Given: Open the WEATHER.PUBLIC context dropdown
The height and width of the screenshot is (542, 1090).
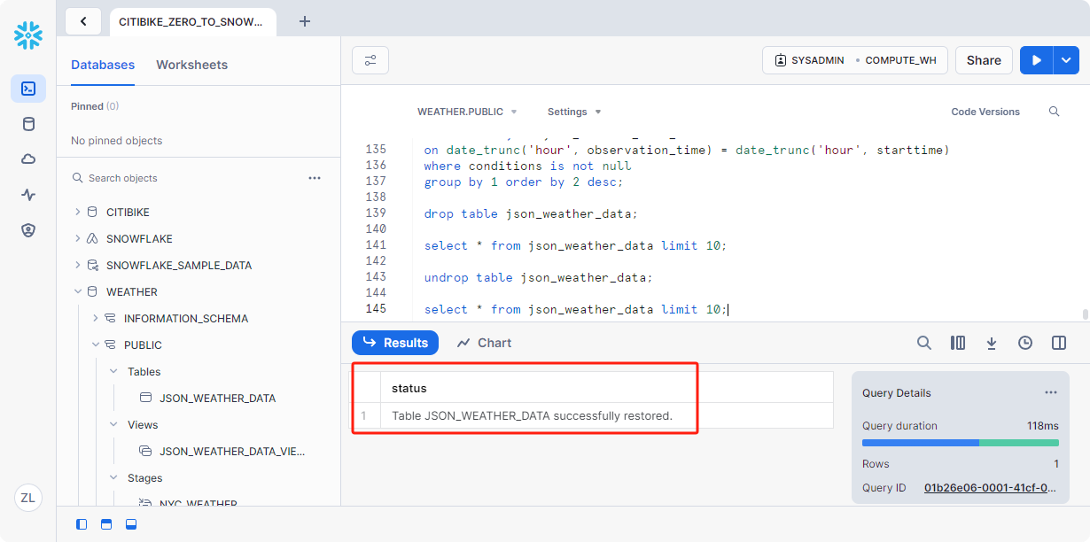Looking at the screenshot, I should pos(467,112).
